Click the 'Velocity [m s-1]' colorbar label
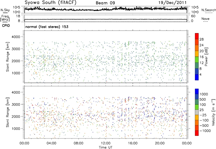The height and width of the screenshot is (149, 216). pyautogui.click(x=213, y=112)
